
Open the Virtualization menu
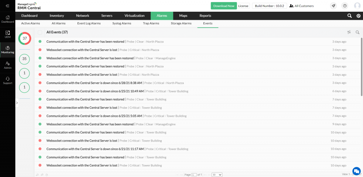click(134, 16)
